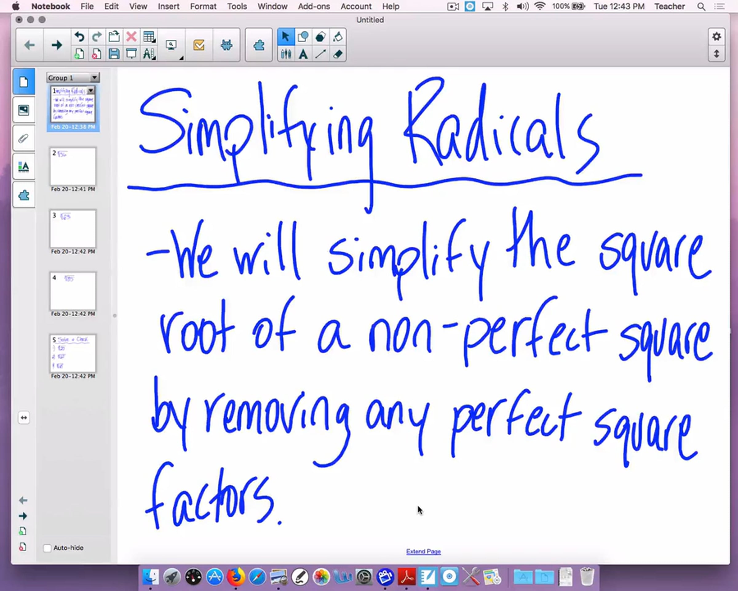This screenshot has height=591, width=738.
Task: Open the Shapes tool
Action: (303, 37)
